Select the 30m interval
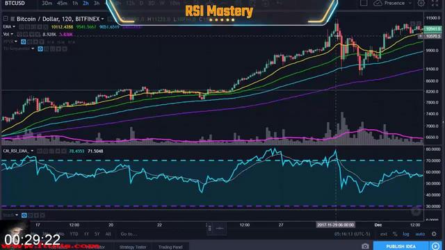Viewport: 445px width, 250px height. point(47,3)
